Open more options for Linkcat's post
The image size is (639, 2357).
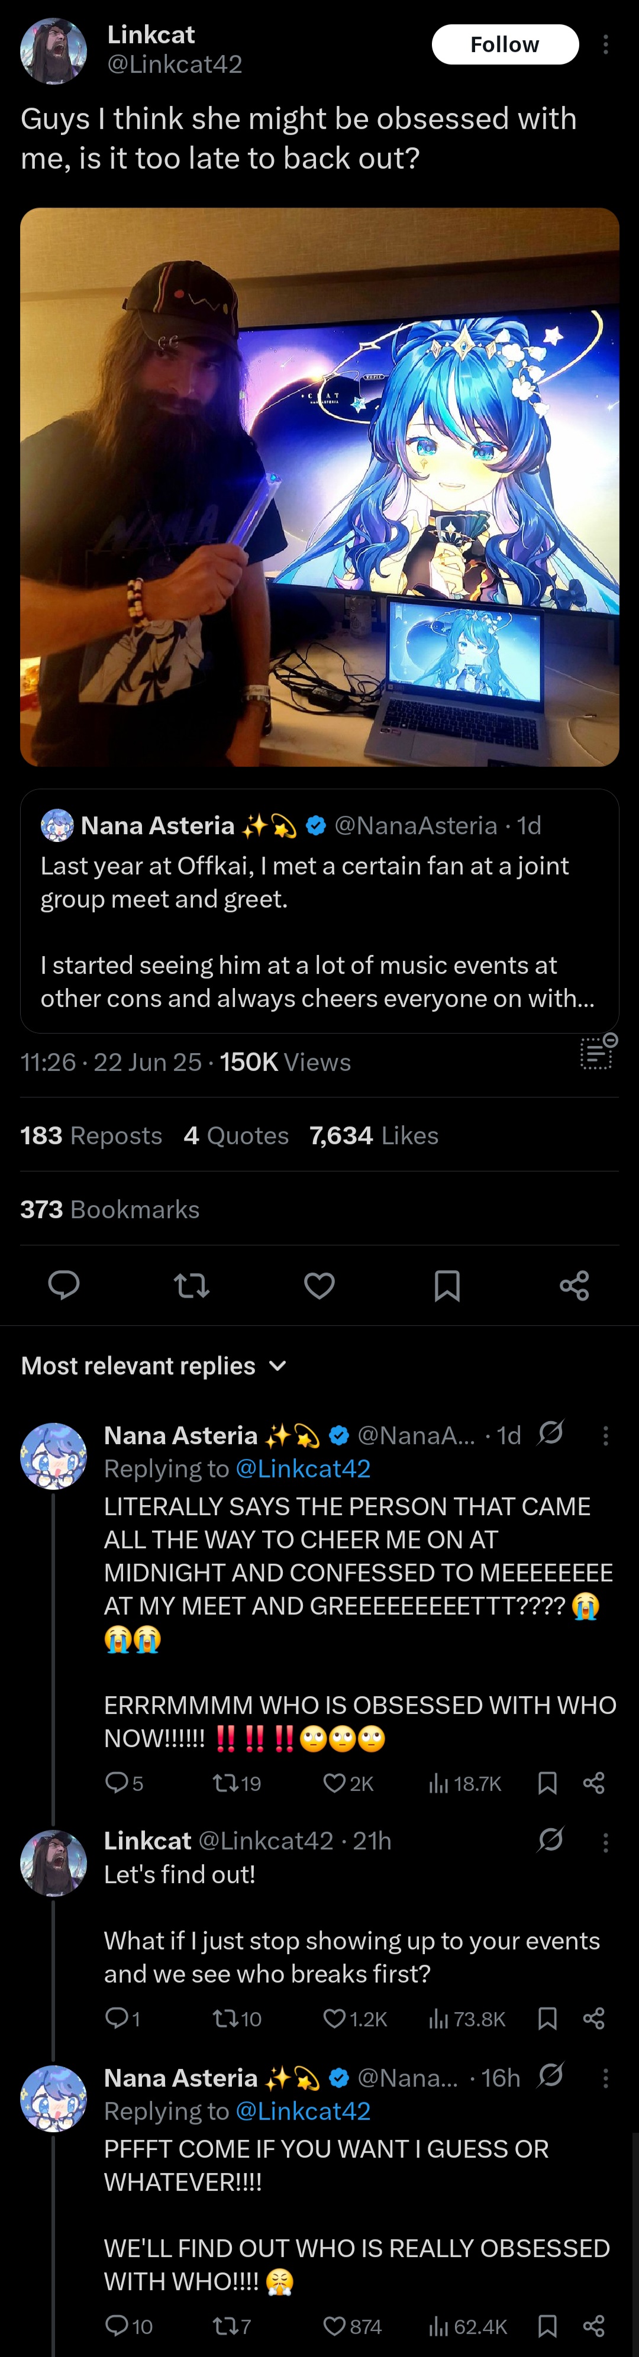click(605, 45)
